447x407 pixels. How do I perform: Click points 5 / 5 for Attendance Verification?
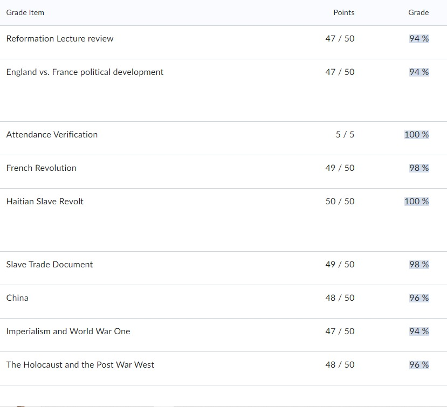click(345, 134)
